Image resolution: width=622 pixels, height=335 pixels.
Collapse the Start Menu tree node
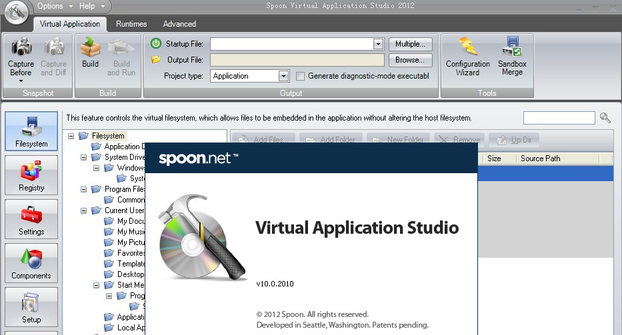pyautogui.click(x=97, y=285)
